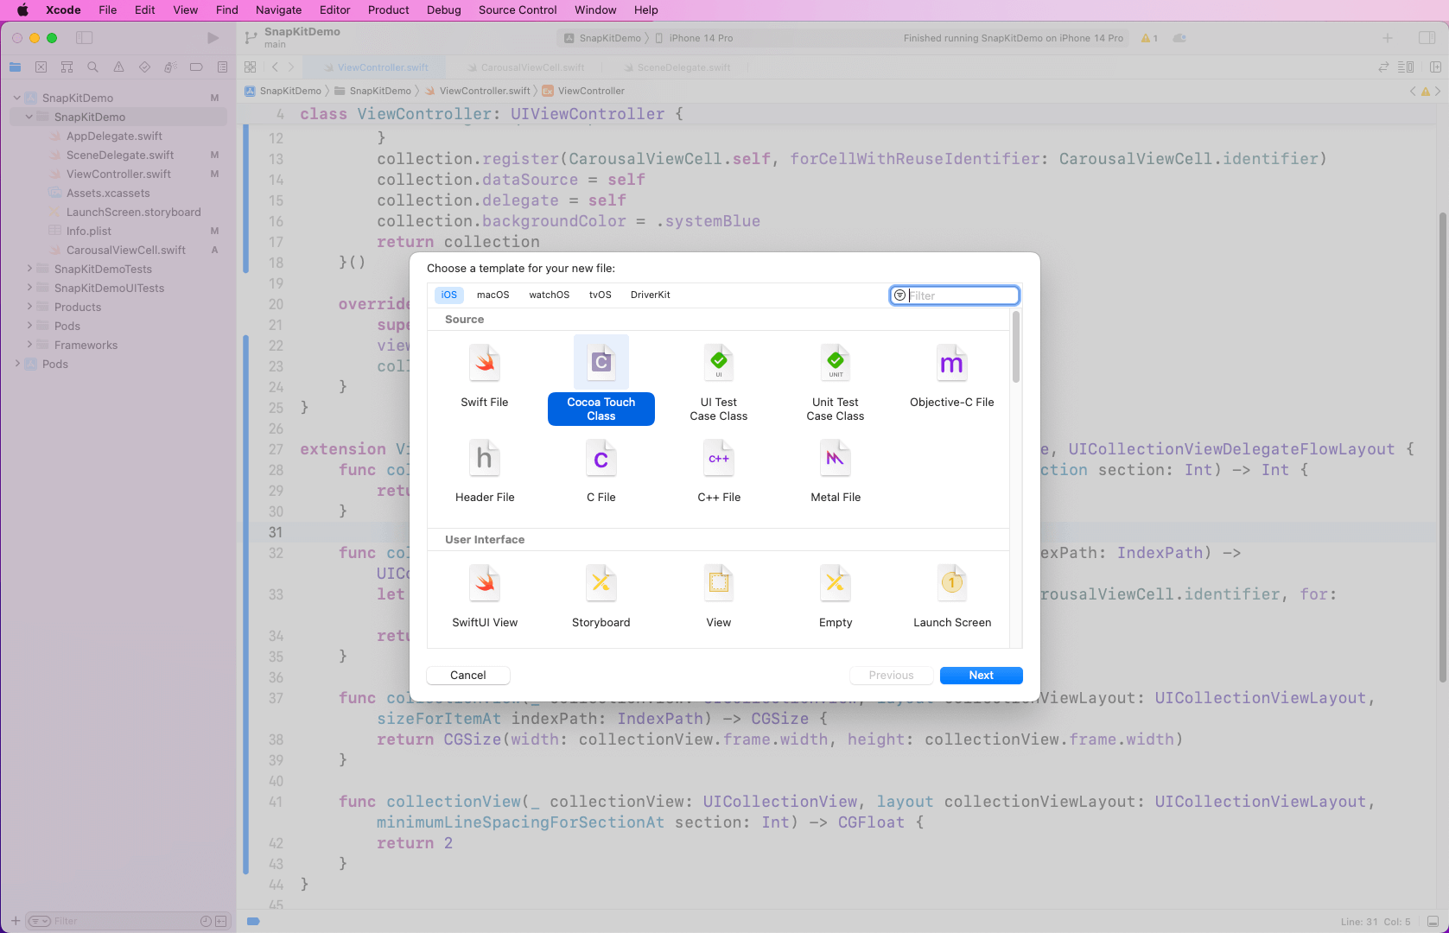The width and height of the screenshot is (1449, 933).
Task: Switch to the macOS platform tab
Action: [x=493, y=295]
